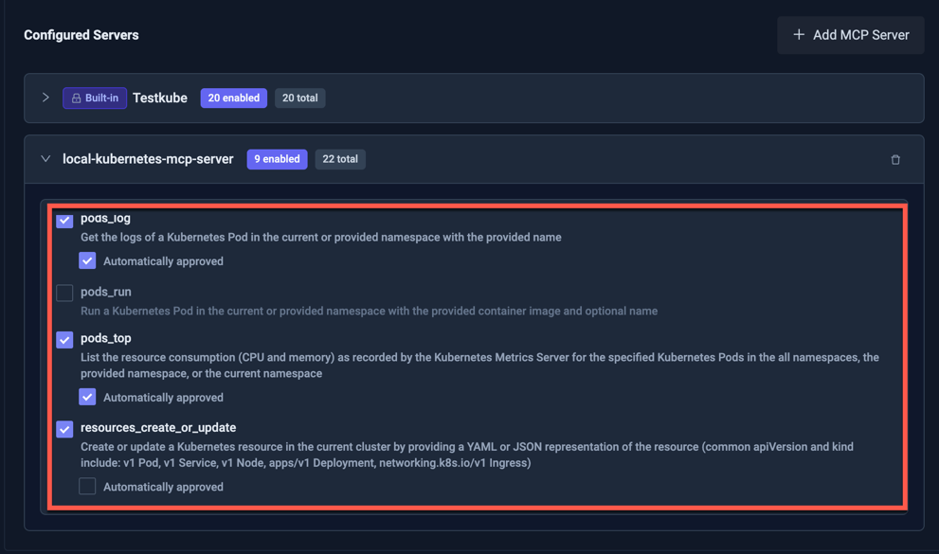Screen dimensions: 939x554
Task: Click the Add MCP Server button
Action: pos(850,35)
